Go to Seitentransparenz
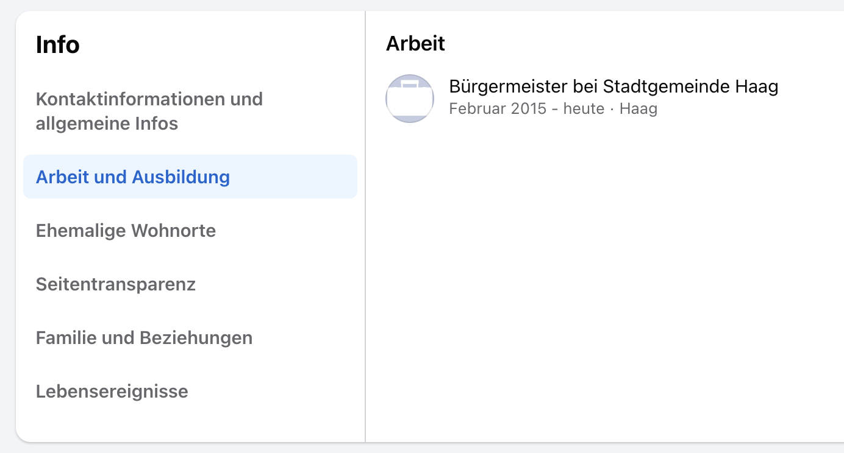 pos(115,284)
